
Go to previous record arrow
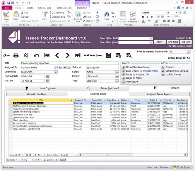[x=57, y=55]
